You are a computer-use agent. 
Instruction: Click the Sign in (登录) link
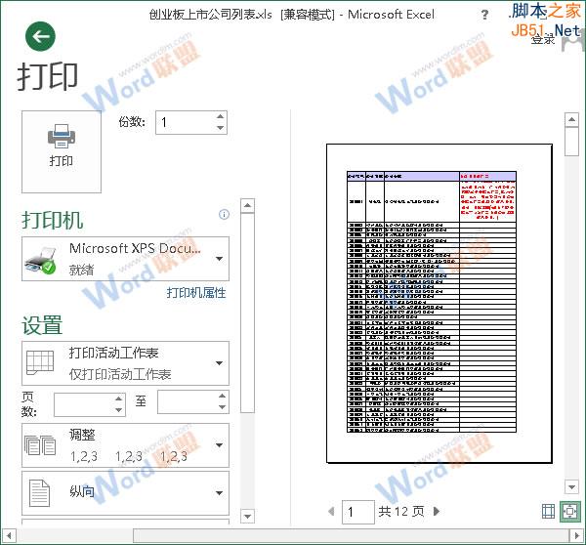pos(543,39)
